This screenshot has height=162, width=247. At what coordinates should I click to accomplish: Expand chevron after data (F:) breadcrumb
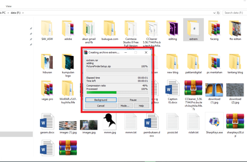pyautogui.click(x=23, y=13)
